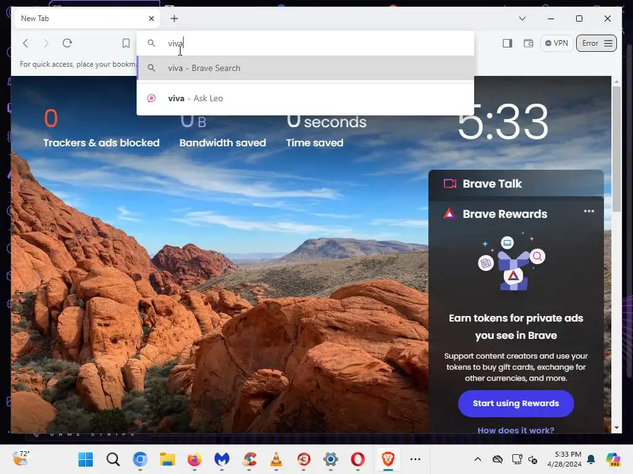Select the New Tab tab
The image size is (633, 474).
tap(87, 19)
